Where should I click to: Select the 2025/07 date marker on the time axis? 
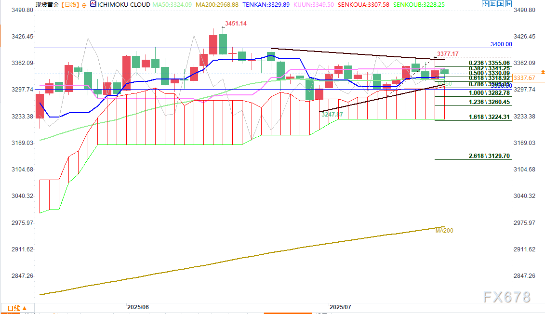click(x=340, y=307)
